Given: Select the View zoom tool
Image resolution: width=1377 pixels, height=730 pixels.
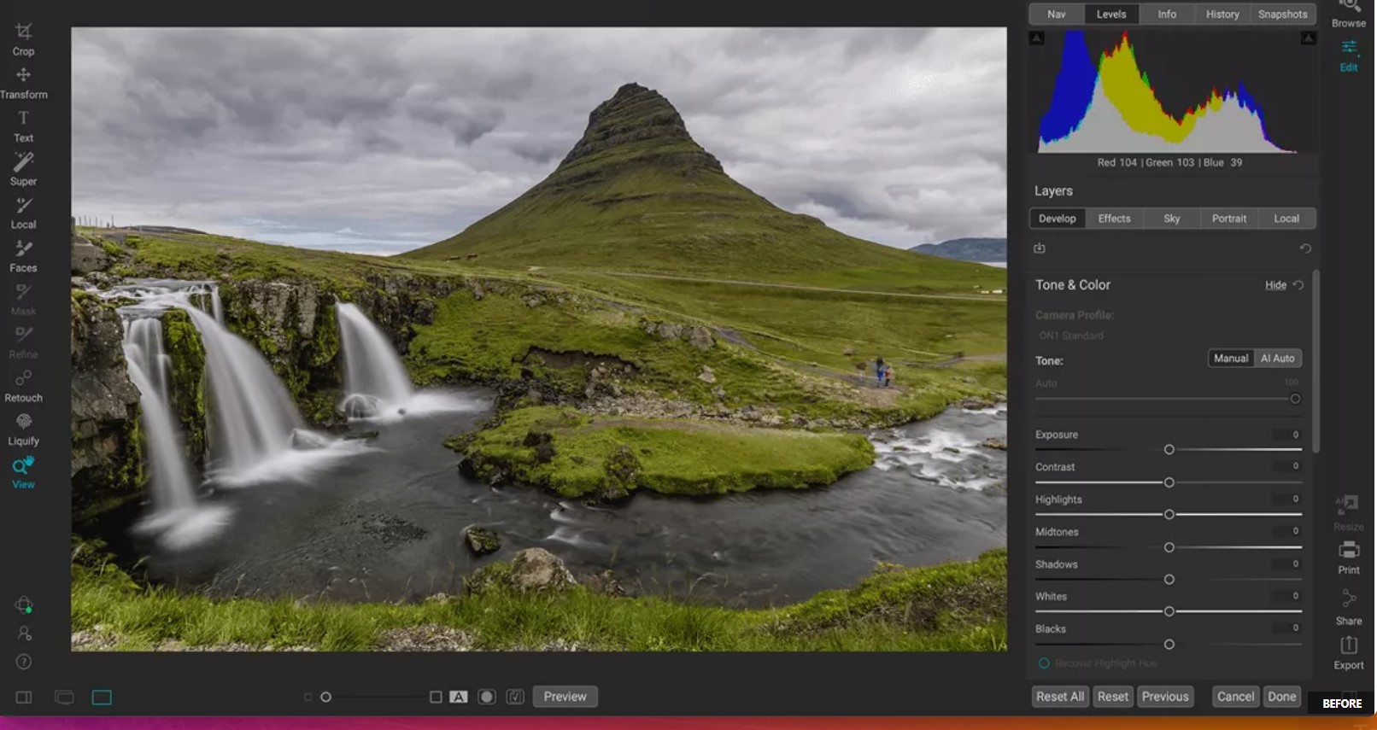Looking at the screenshot, I should [x=23, y=473].
